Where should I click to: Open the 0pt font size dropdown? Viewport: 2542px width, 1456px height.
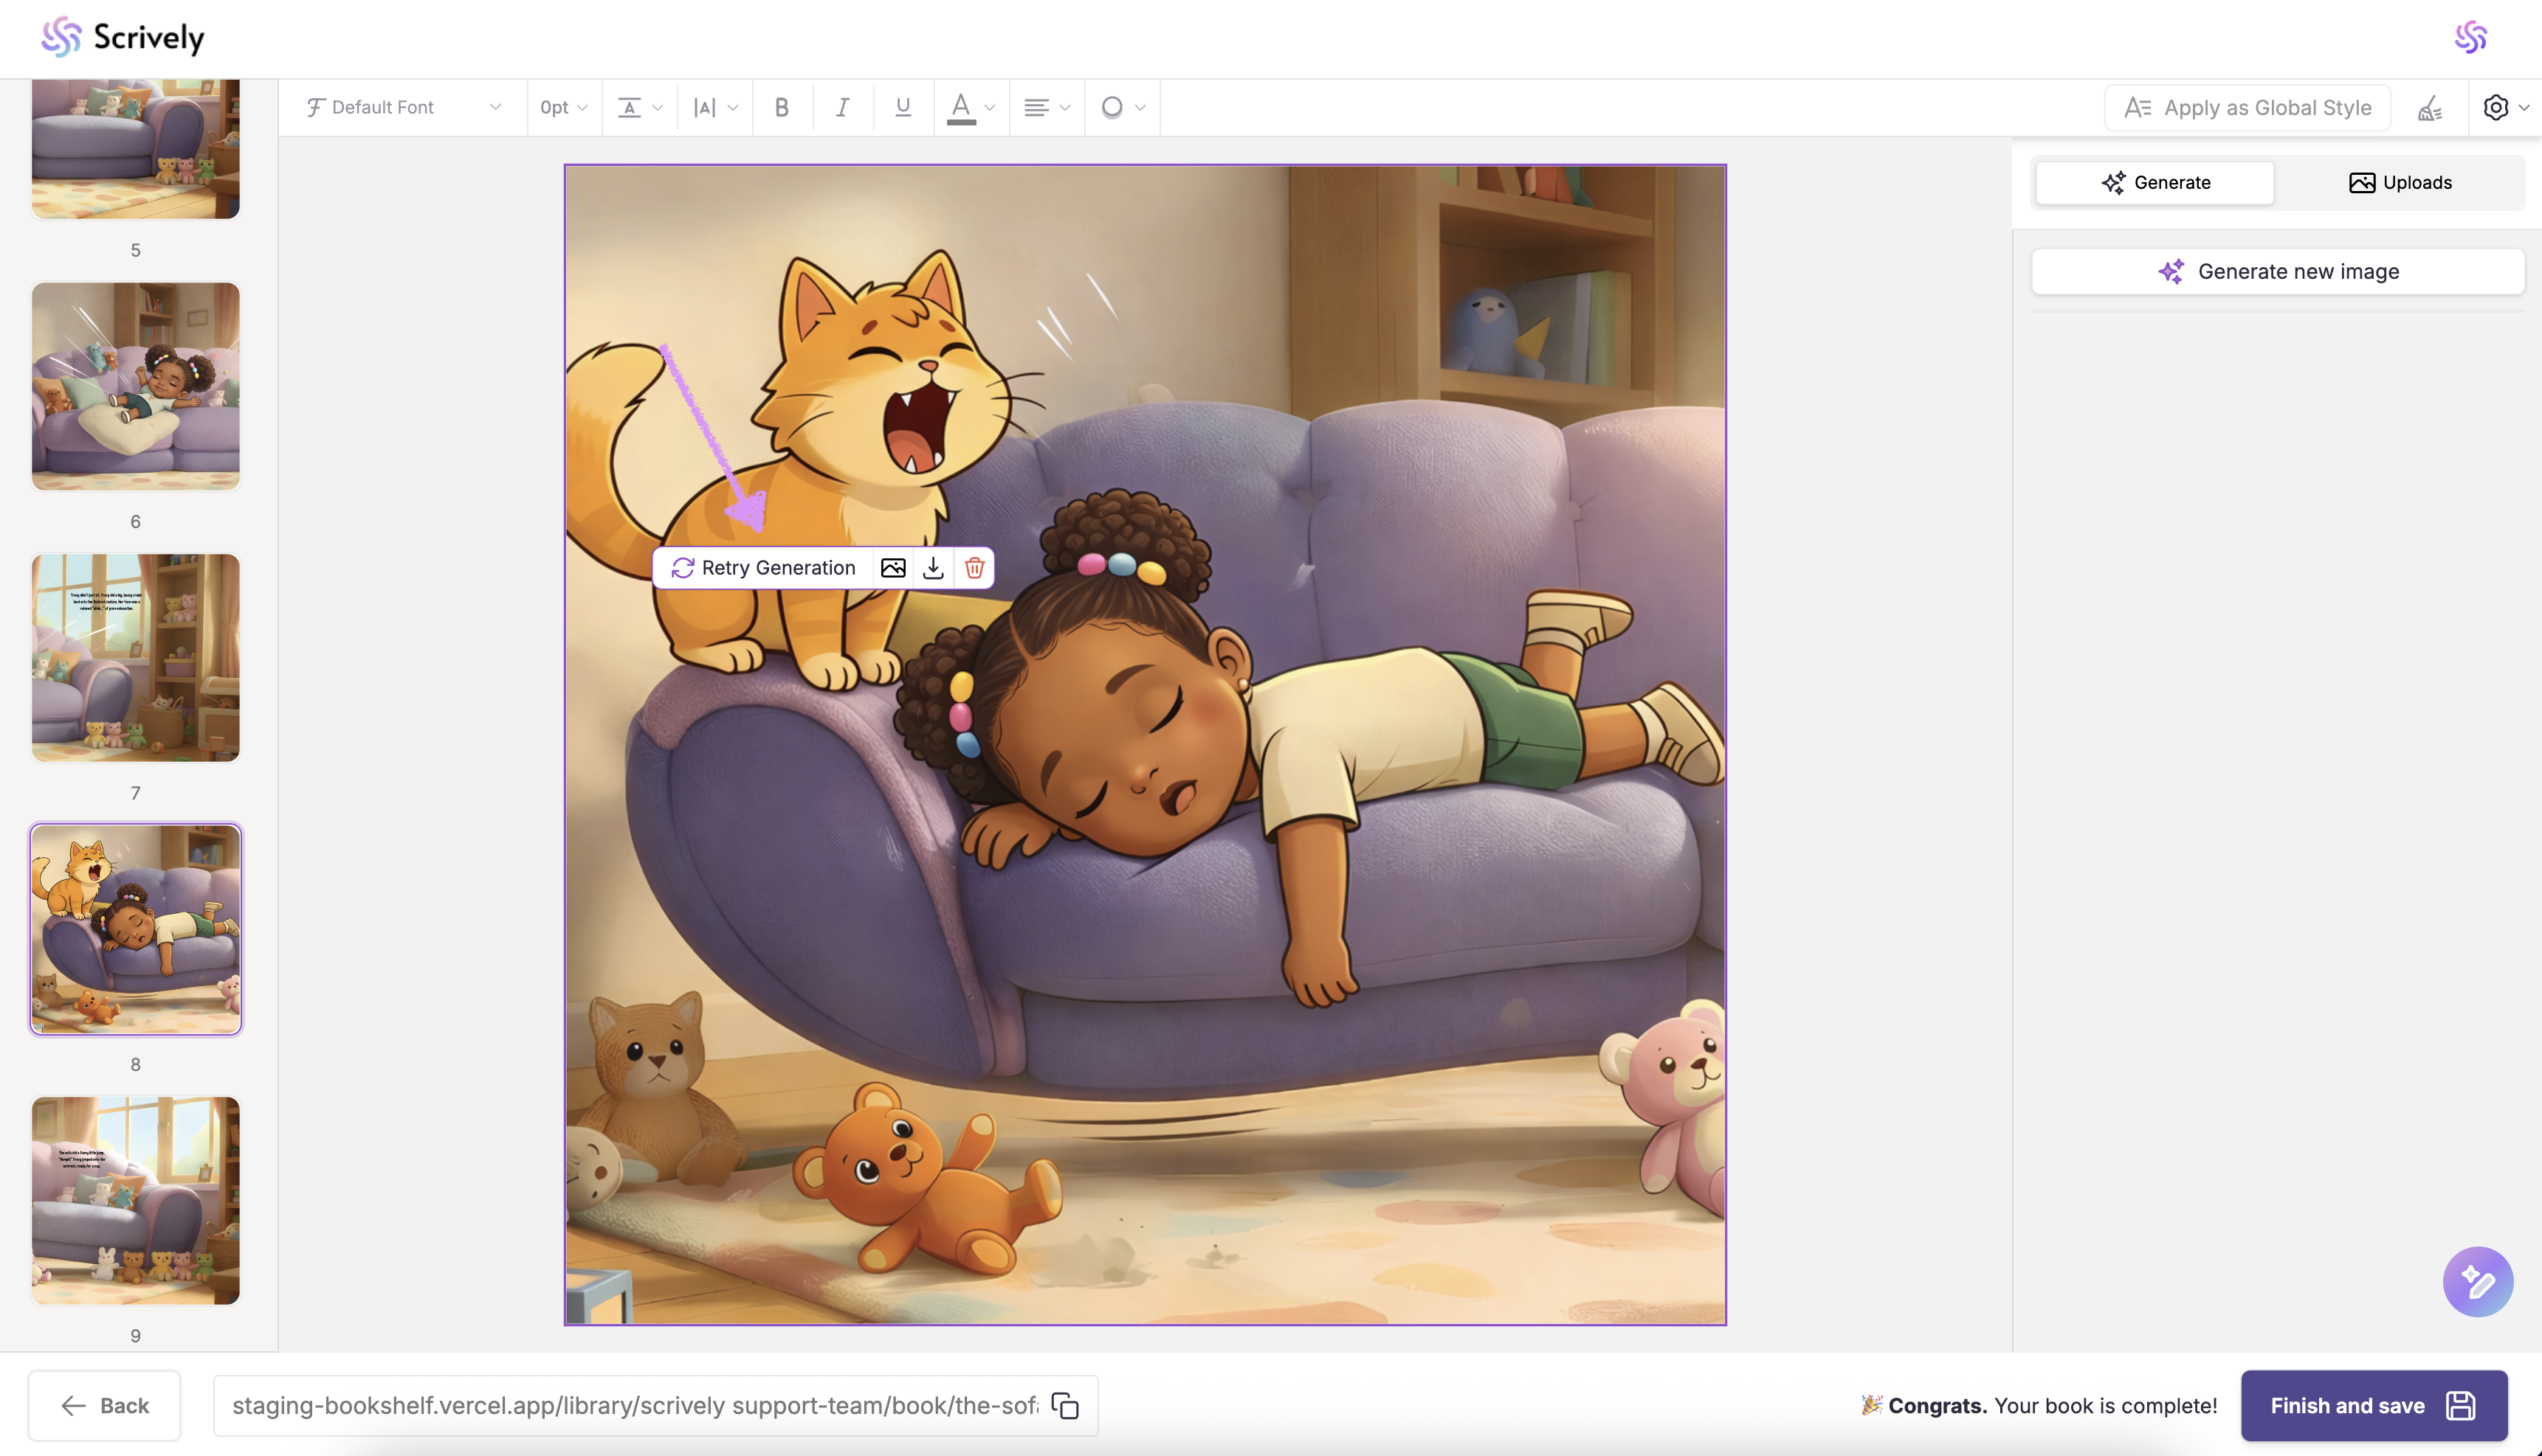(564, 107)
